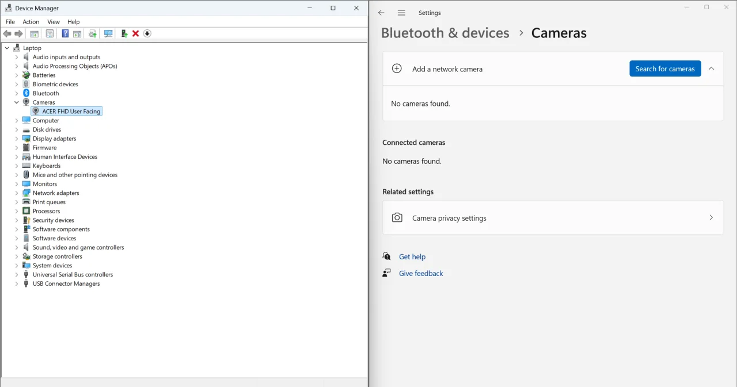Collapse the Laptop root node

(7, 48)
